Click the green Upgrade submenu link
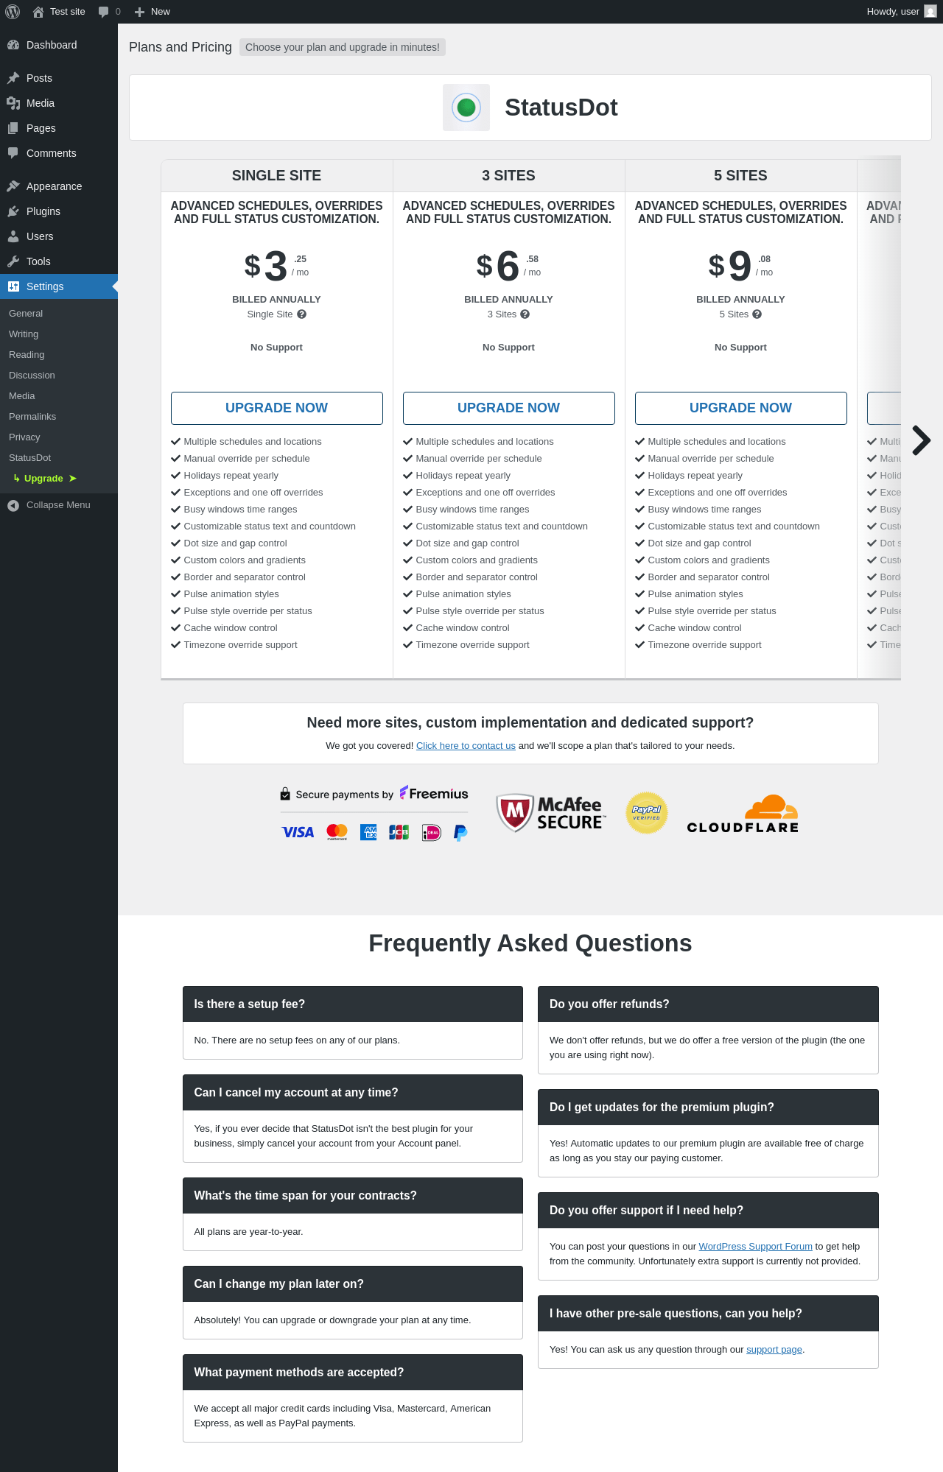This screenshot has height=1472, width=943. click(x=44, y=479)
